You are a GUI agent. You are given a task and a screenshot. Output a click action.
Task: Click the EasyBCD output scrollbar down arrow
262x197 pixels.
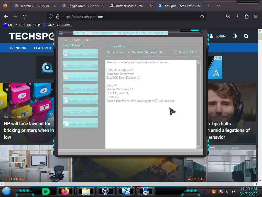(x=198, y=146)
